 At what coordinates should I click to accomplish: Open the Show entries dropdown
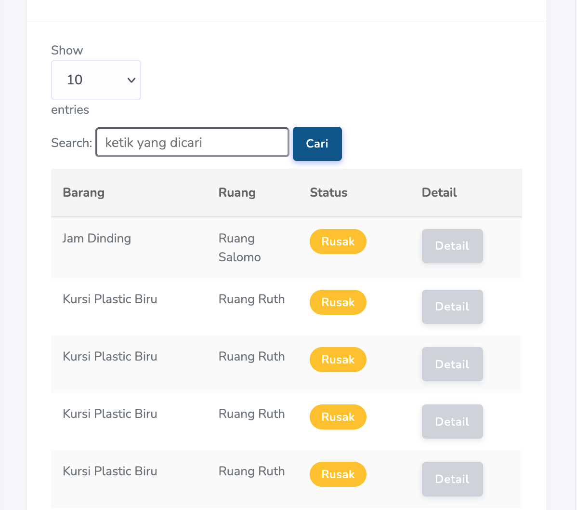(x=96, y=80)
